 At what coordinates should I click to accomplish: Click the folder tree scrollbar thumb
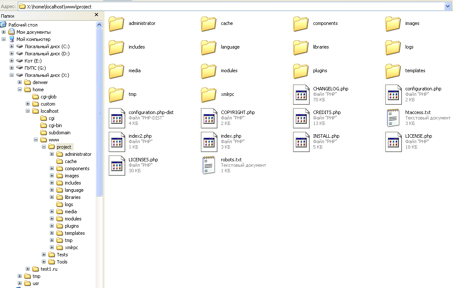(99, 112)
